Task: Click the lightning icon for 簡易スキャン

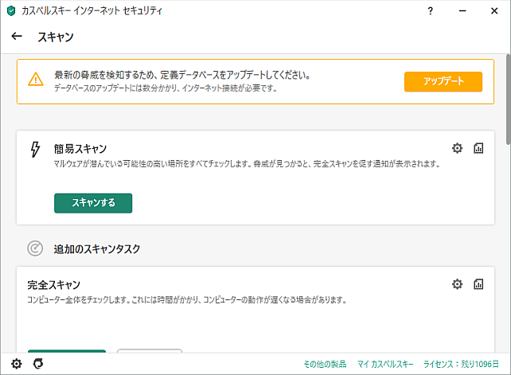Action: (35, 150)
